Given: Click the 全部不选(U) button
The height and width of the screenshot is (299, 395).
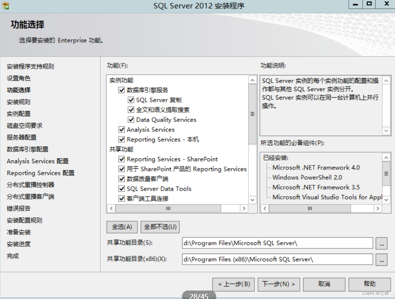Looking at the screenshot, I should tap(160, 227).
